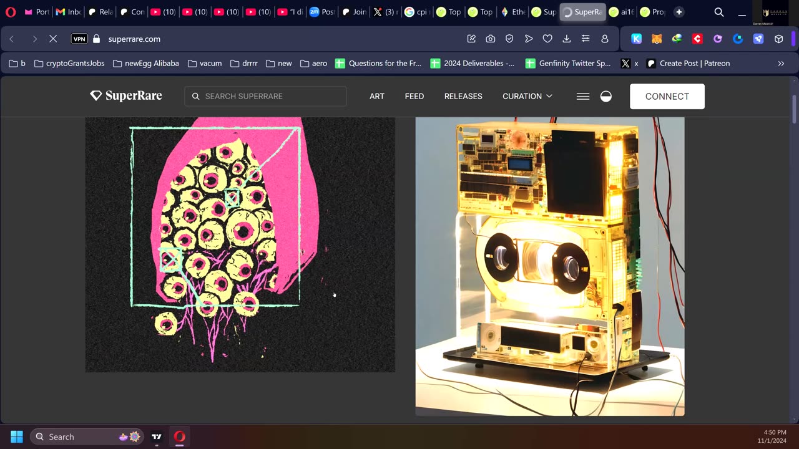This screenshot has height=449, width=799.
Task: Open the 'new' bookmark folder
Action: [x=278, y=63]
